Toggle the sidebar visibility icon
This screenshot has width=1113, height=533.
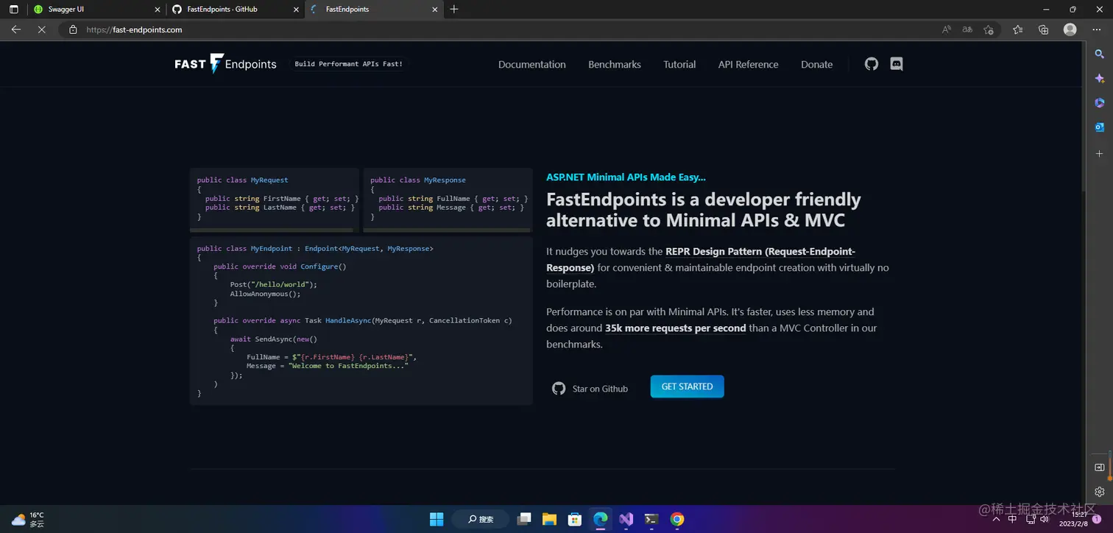point(1100,467)
